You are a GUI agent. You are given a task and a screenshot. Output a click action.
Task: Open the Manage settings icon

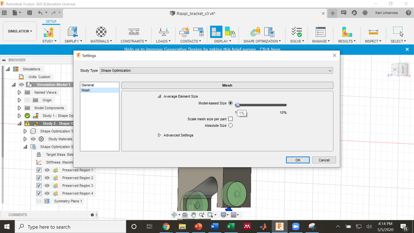(x=320, y=32)
